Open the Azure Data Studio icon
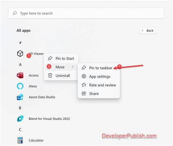Viewport: 173px width, 146px height. (20, 97)
